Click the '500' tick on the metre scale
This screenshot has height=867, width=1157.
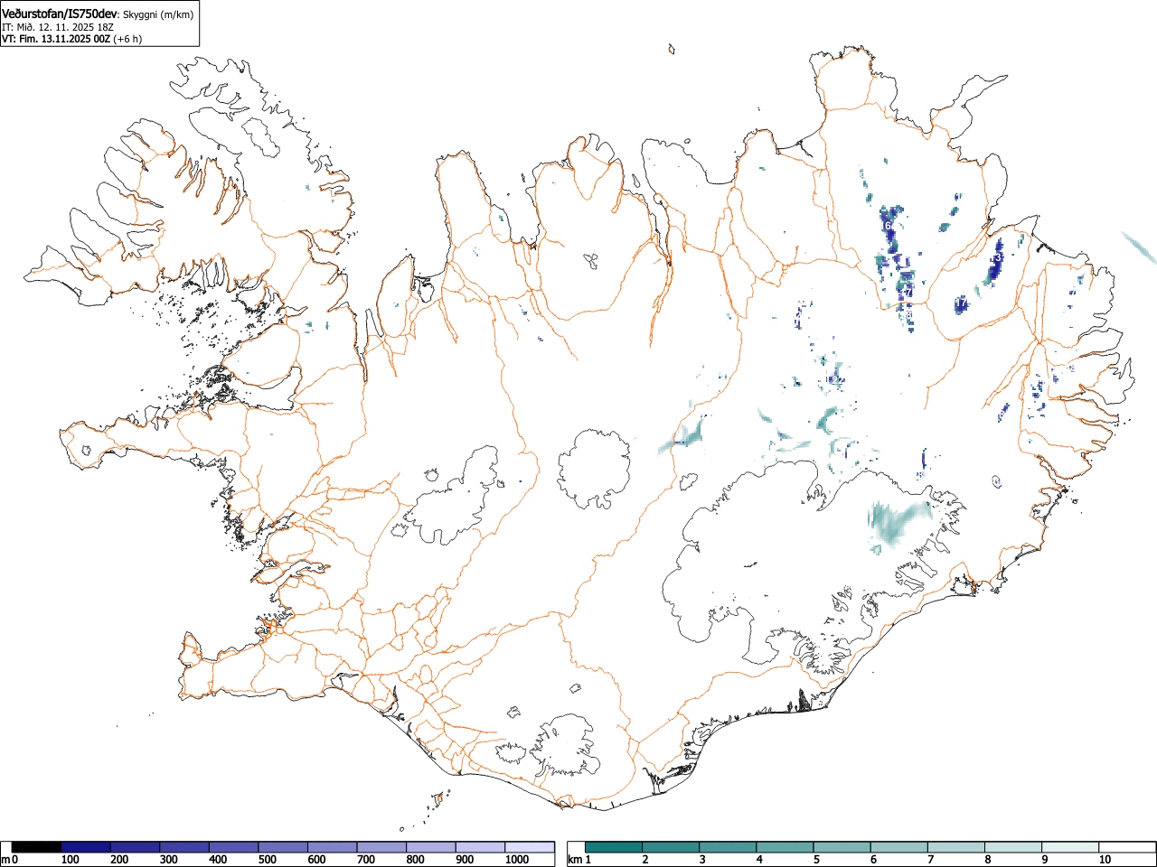[267, 860]
